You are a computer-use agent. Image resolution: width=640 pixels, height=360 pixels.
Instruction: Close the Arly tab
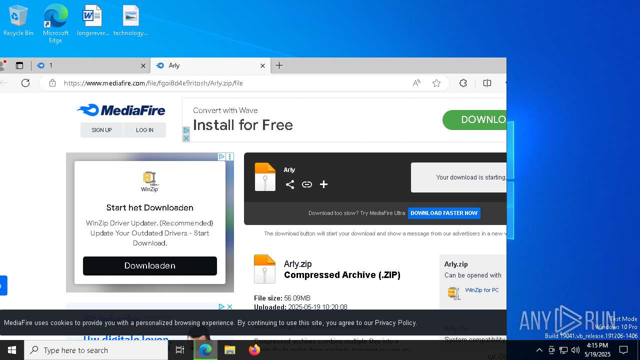click(262, 65)
